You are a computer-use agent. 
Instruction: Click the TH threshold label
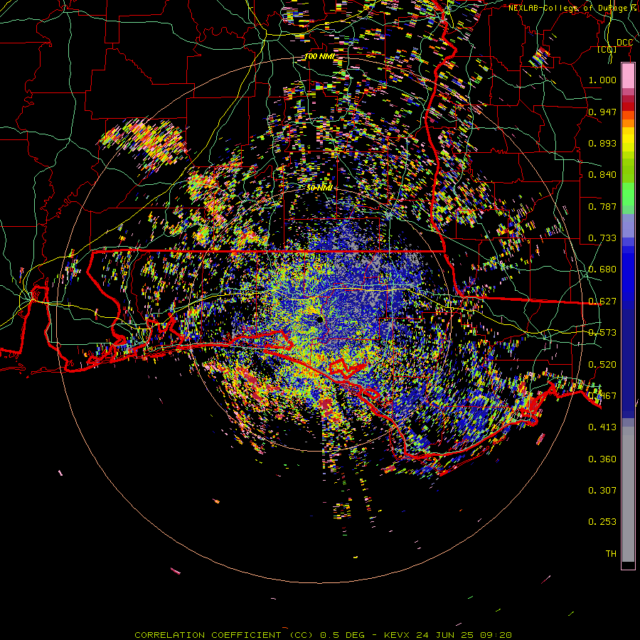[611, 554]
